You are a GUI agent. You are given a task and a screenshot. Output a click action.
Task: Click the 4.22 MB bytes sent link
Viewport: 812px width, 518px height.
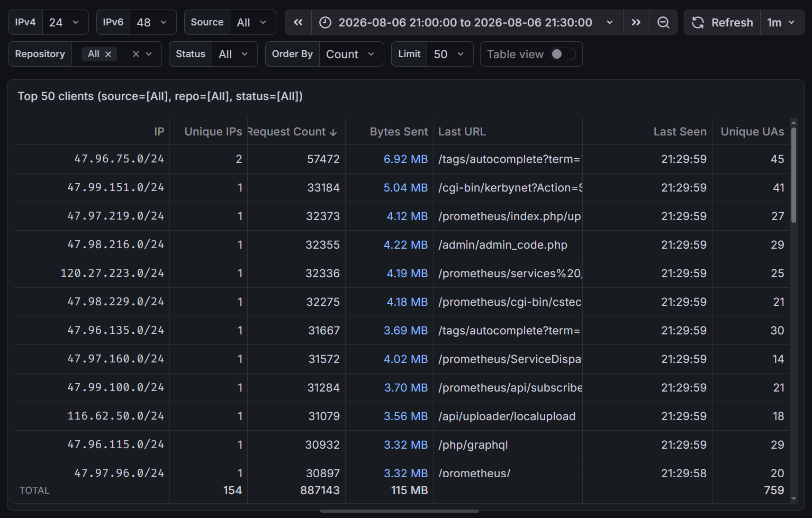pos(406,244)
